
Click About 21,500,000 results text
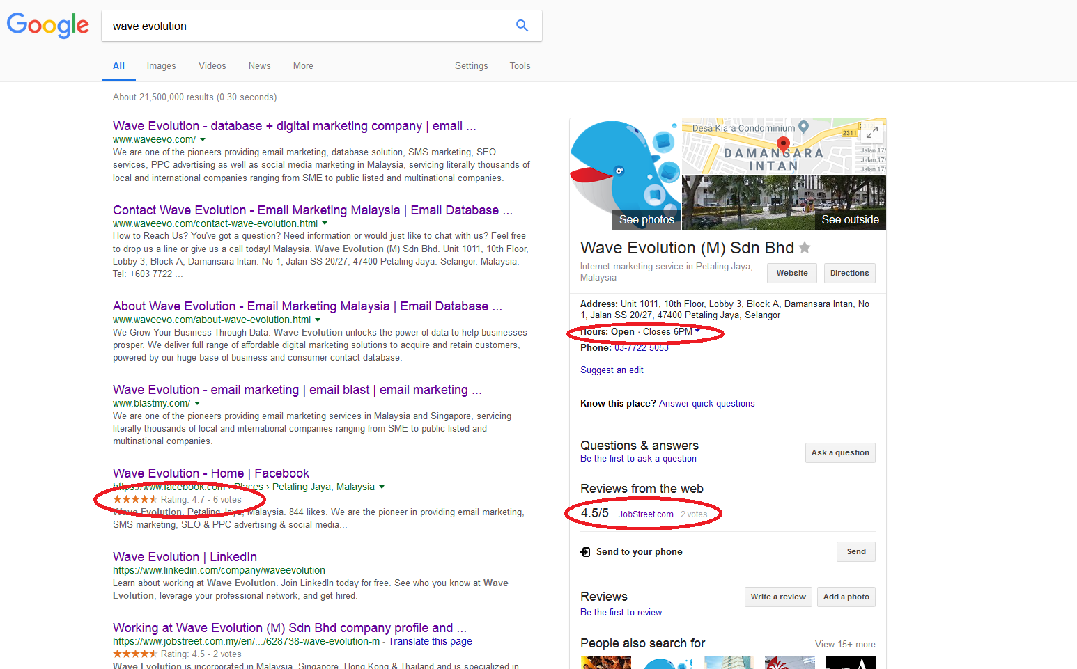point(194,97)
